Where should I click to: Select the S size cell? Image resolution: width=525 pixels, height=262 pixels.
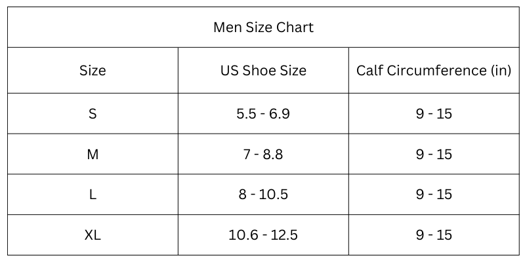coord(93,113)
